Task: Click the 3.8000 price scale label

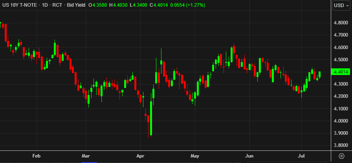Action: (341, 145)
